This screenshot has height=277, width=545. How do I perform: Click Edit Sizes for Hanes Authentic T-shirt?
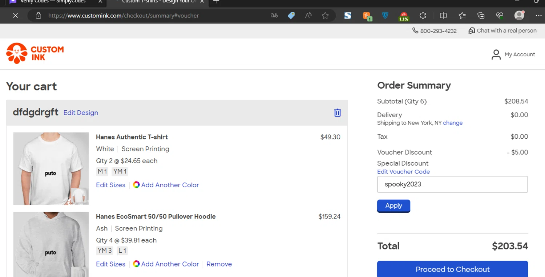[110, 185]
